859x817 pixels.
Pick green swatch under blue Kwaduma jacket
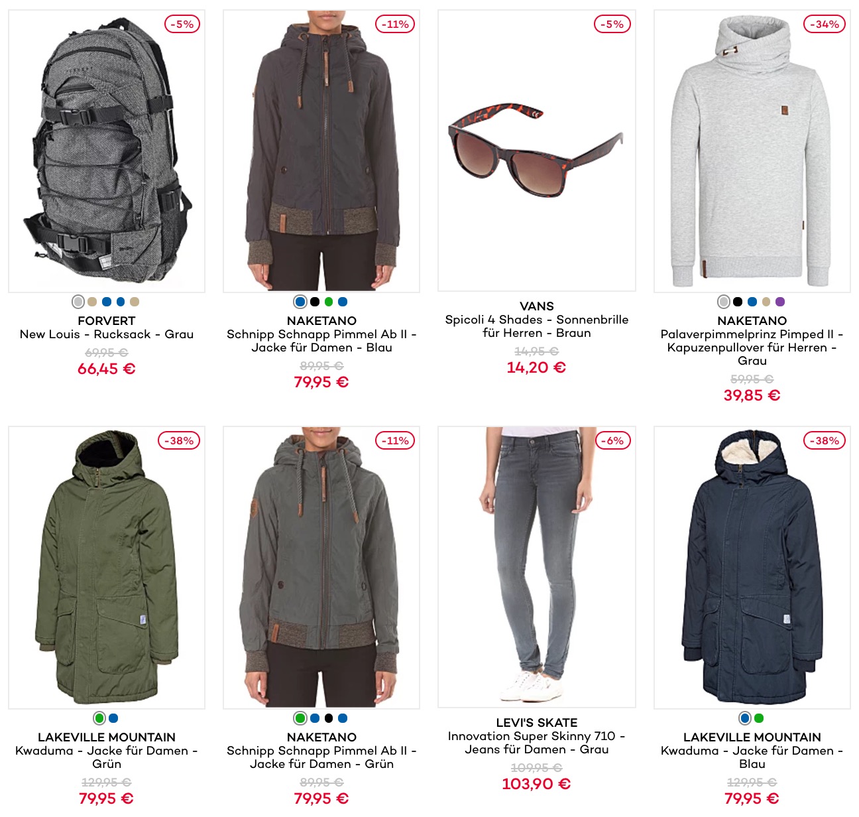pyautogui.click(x=759, y=718)
